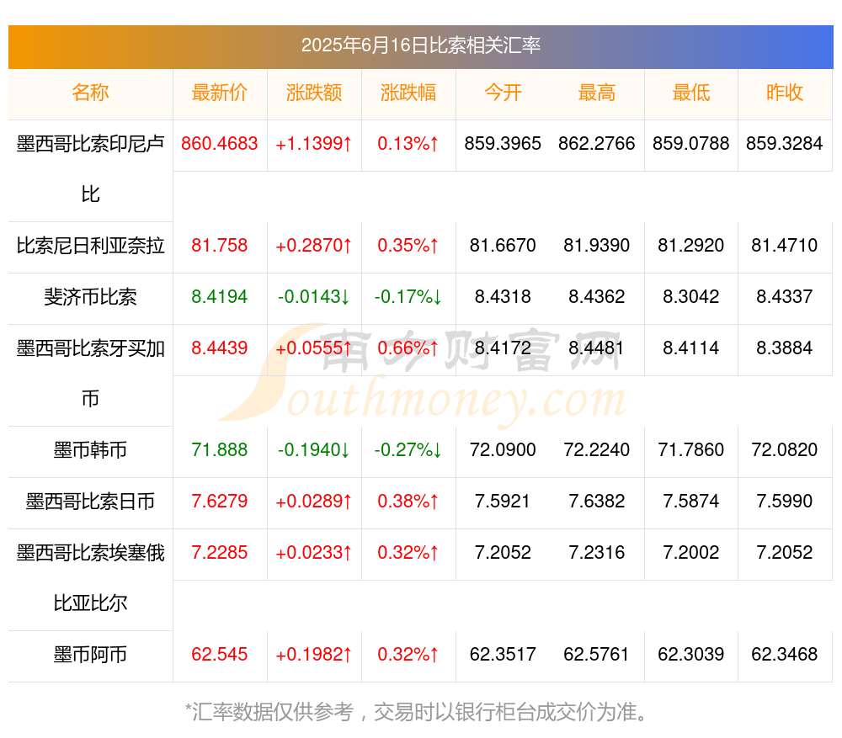The image size is (842, 738).
Task: Click the change value +0.1982↑
Action: pos(313,655)
